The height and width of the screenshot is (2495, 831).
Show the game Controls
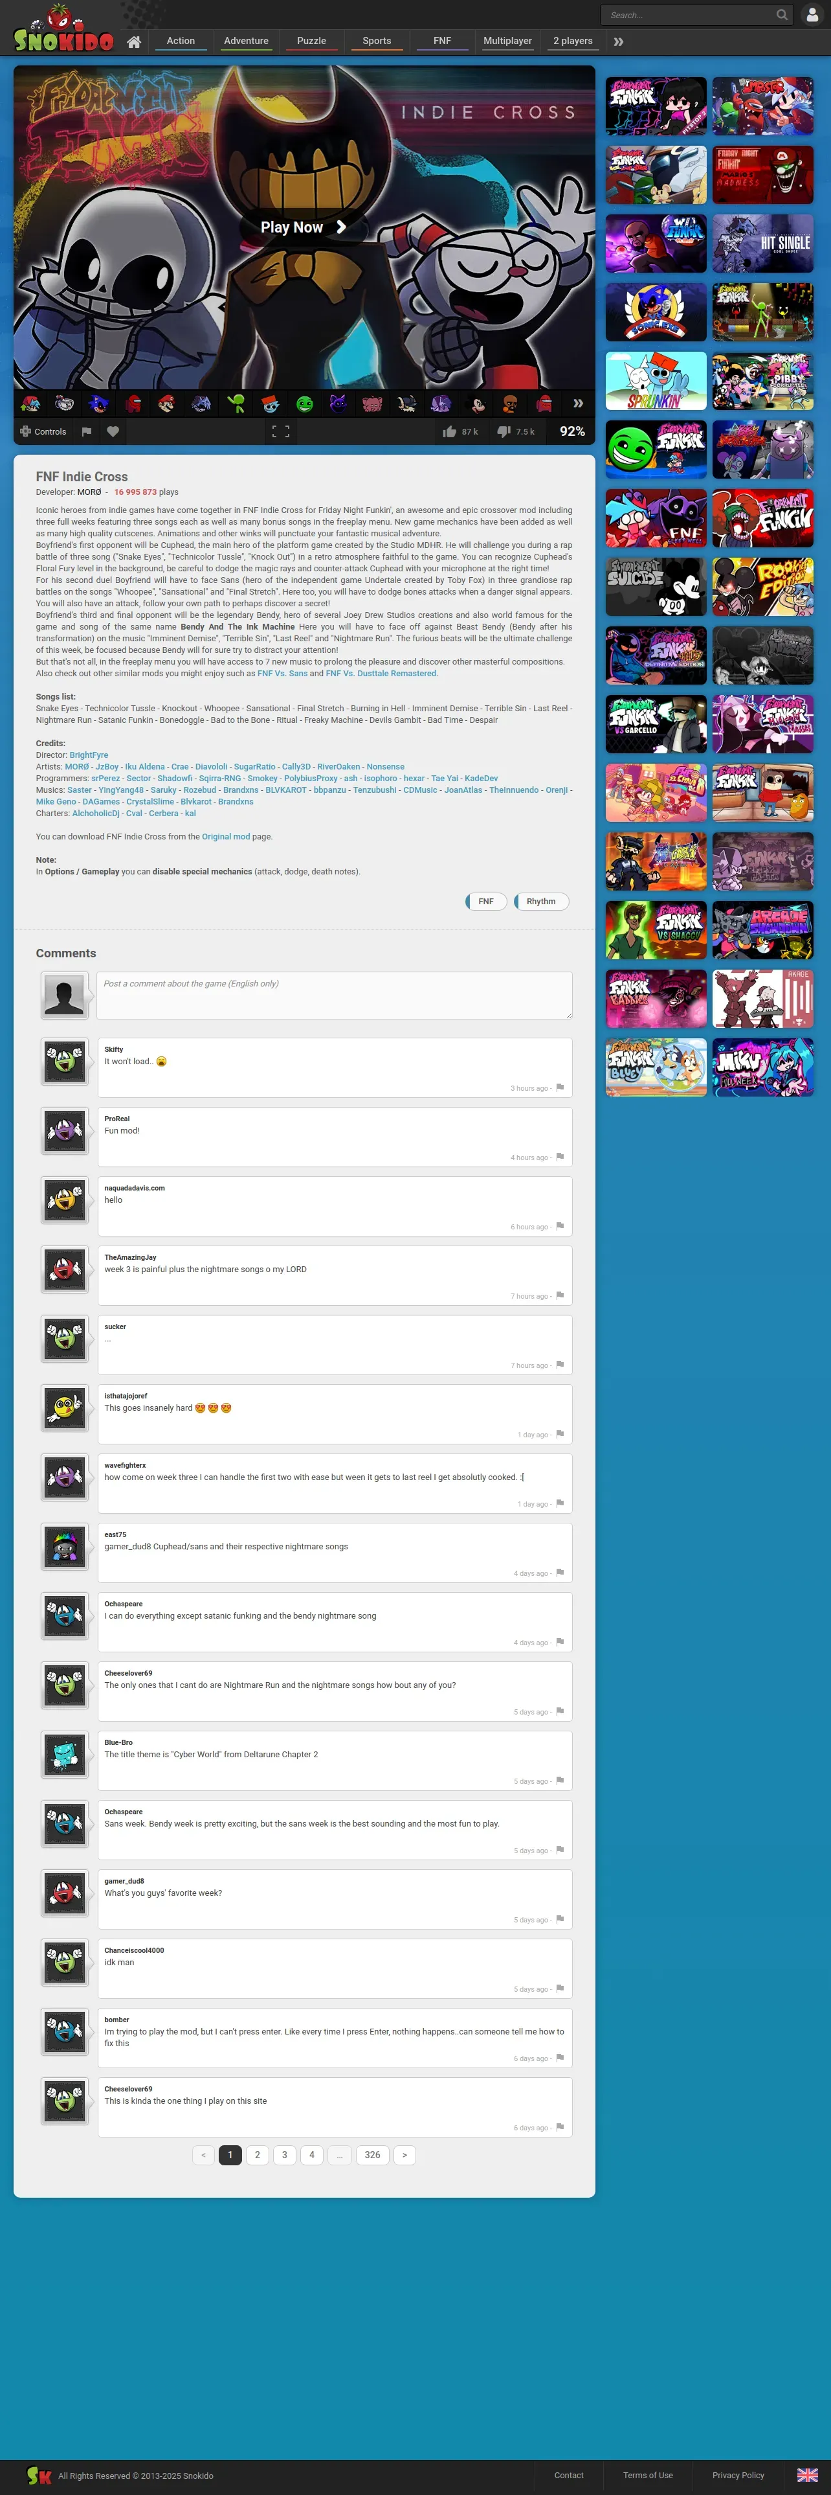click(43, 432)
